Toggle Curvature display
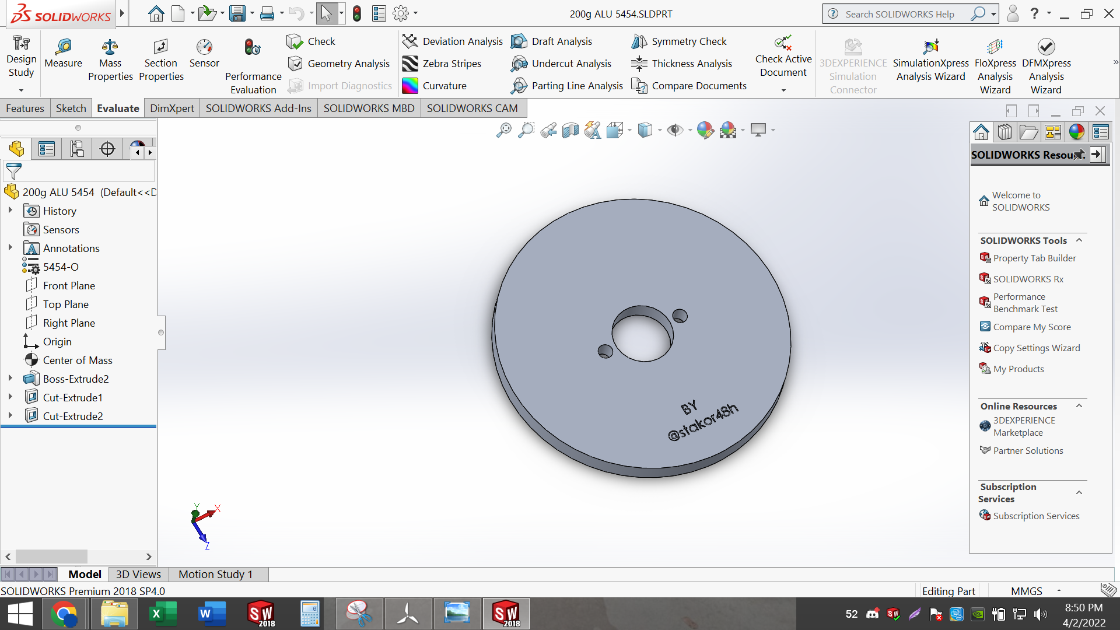 435,86
